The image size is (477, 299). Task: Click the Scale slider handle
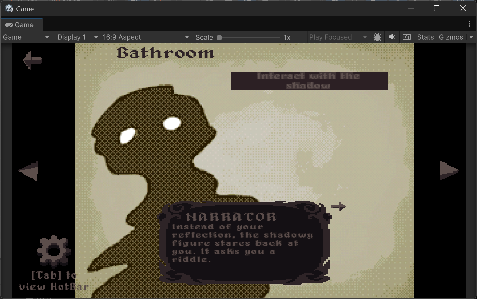[219, 38]
